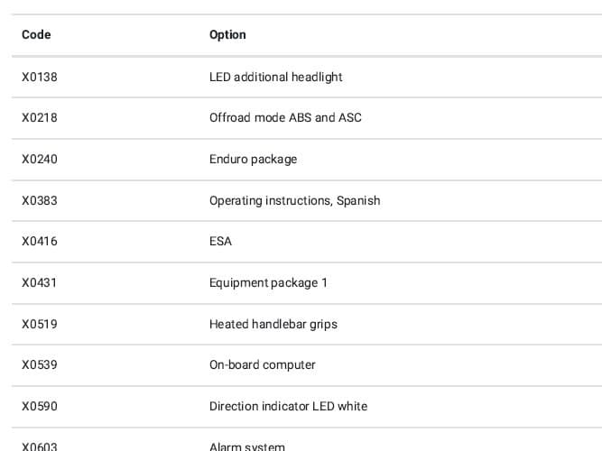602x451 pixels.
Task: Select code X0590 cell
Action: pos(40,406)
